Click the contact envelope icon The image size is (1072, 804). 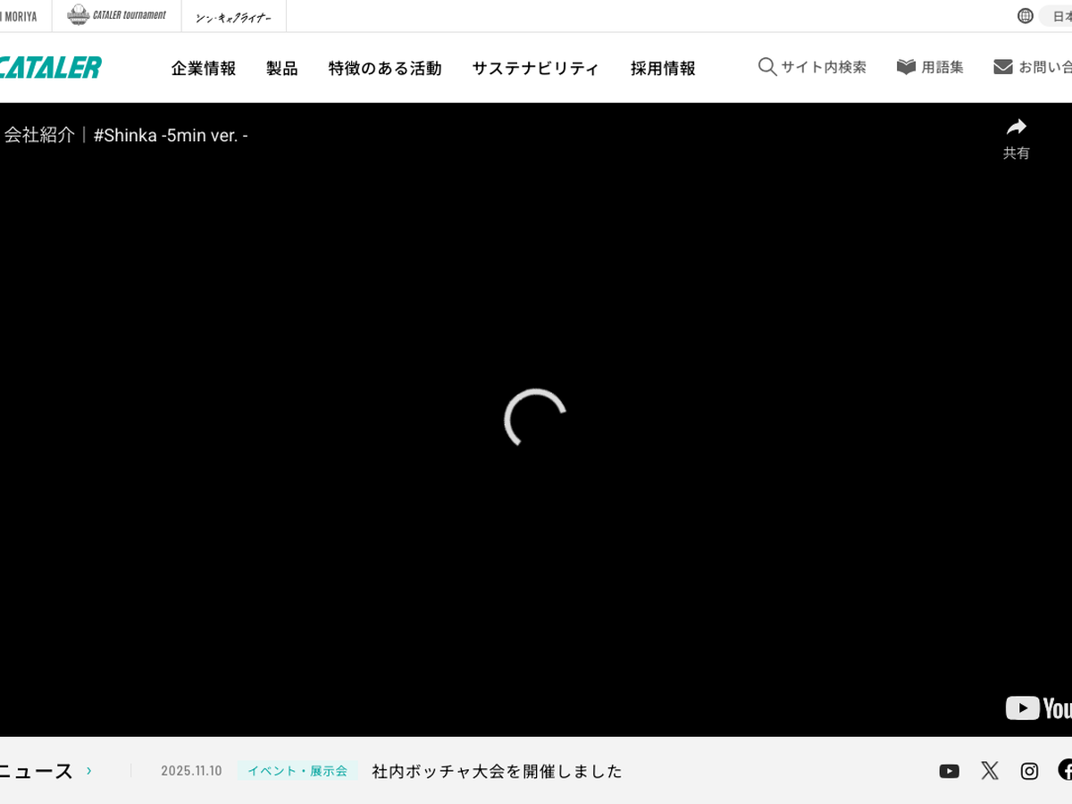click(1002, 67)
